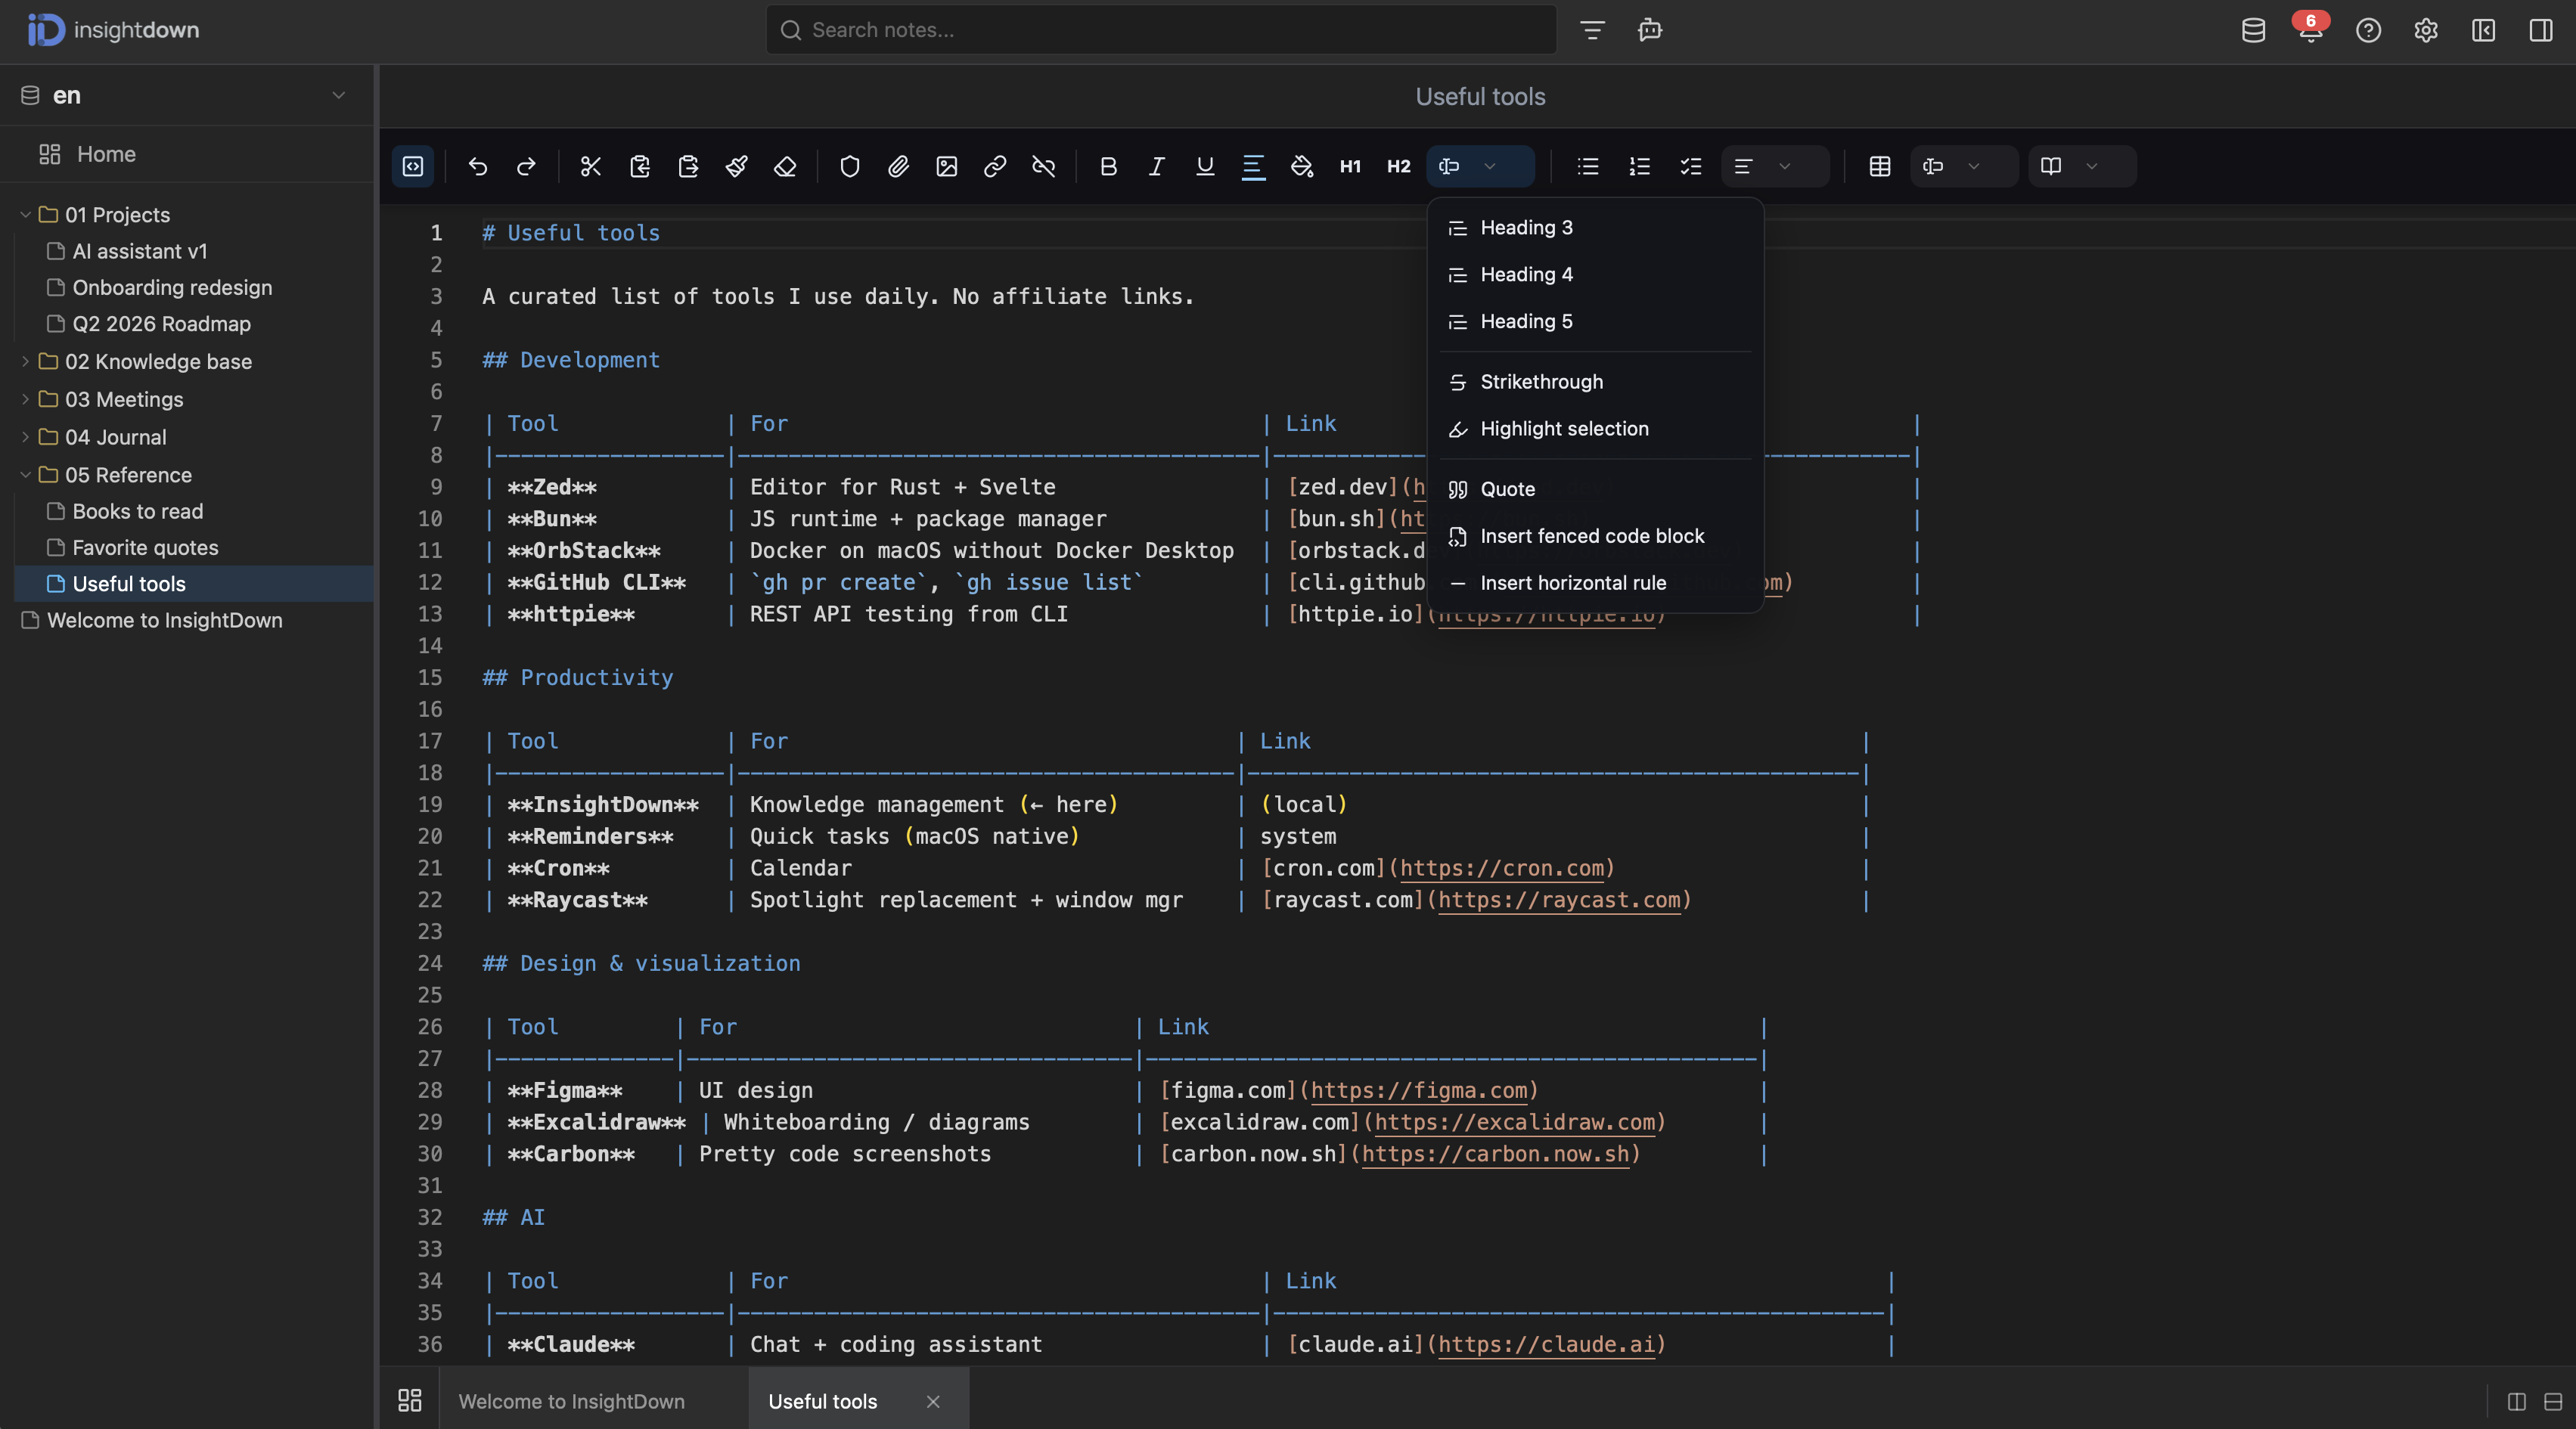Pick highlight color with the paint bucket
This screenshot has width=2576, height=1429.
pyautogui.click(x=1302, y=166)
